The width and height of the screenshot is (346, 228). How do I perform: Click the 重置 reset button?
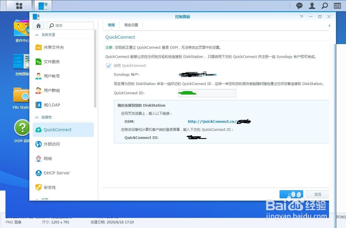point(318,194)
